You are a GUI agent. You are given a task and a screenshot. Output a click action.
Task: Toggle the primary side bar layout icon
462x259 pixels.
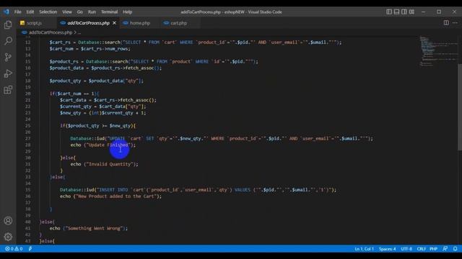tap(389, 12)
